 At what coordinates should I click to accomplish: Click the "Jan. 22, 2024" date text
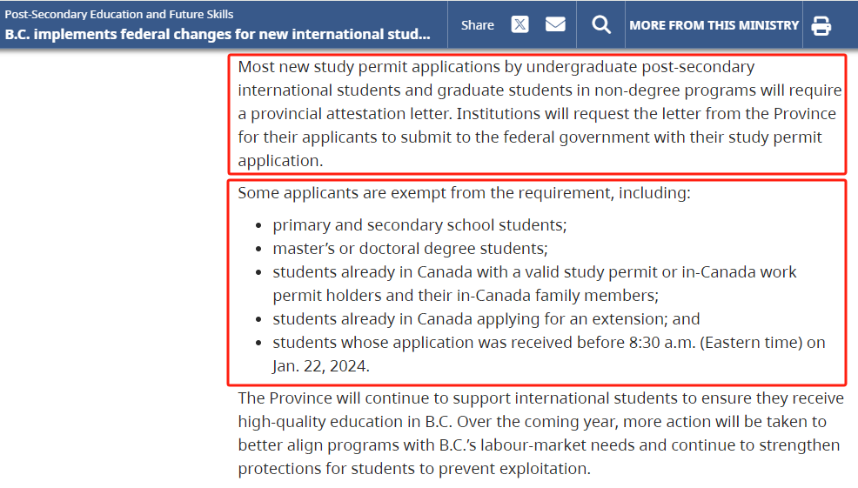321,365
